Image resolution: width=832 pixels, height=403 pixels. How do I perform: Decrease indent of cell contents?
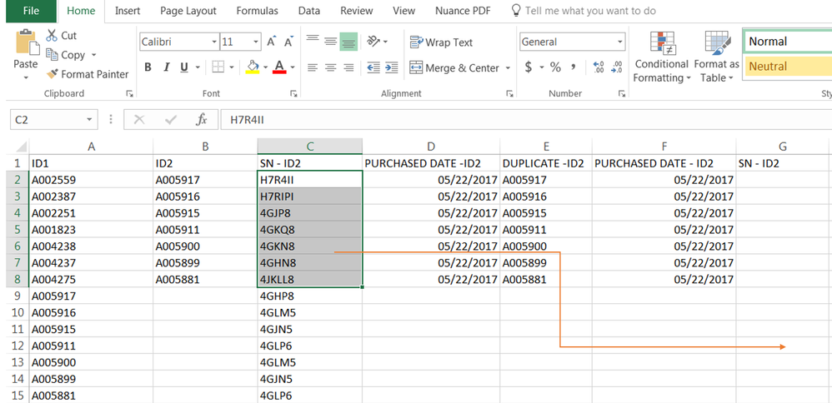(373, 68)
